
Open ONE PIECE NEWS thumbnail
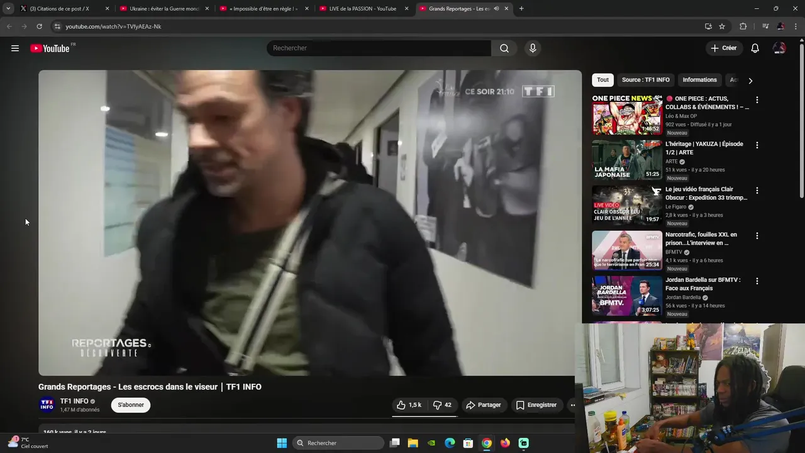click(x=627, y=115)
